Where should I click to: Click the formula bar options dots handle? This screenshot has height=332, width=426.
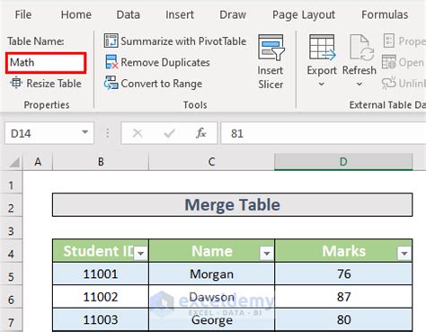point(107,133)
